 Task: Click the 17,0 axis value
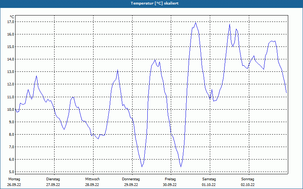[11, 22]
